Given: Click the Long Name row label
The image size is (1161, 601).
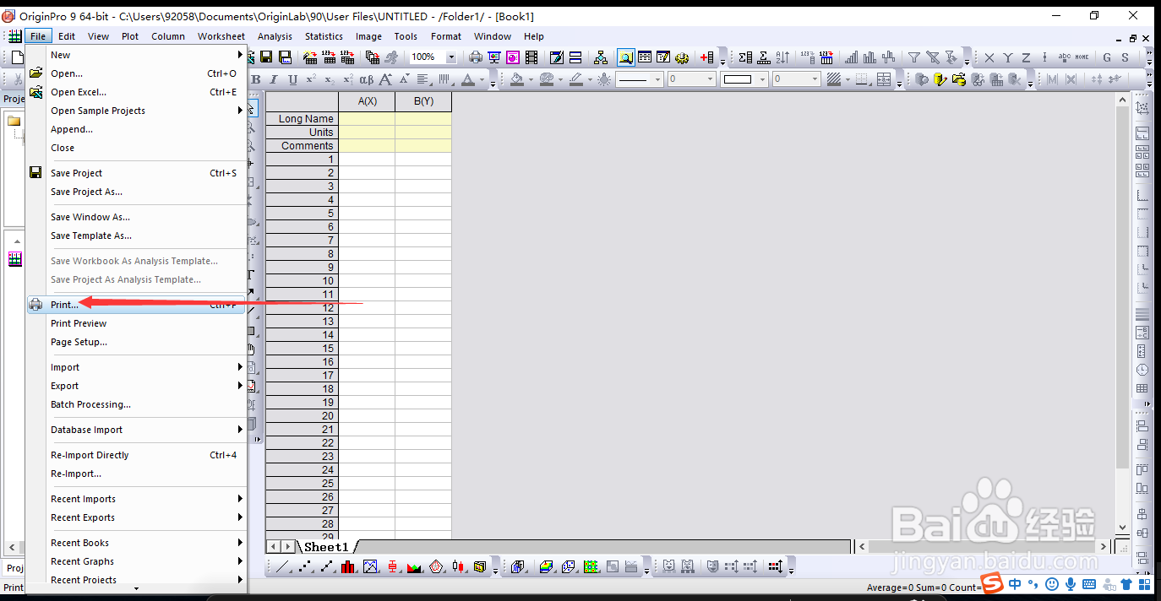Looking at the screenshot, I should click(x=302, y=119).
